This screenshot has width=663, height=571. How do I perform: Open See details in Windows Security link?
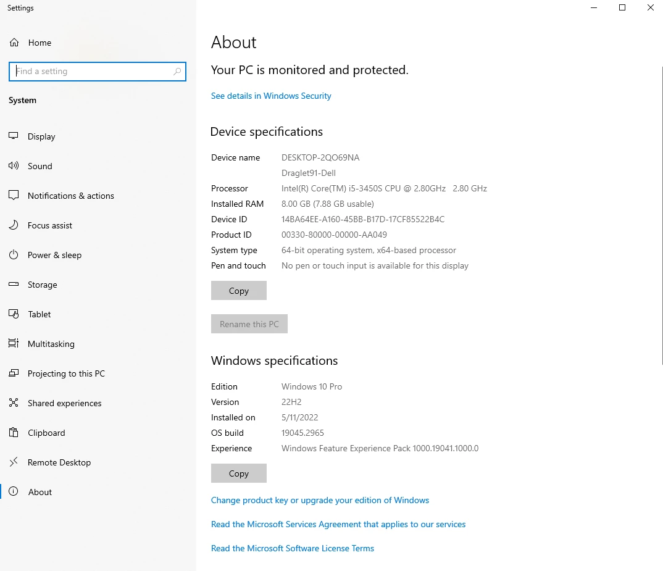271,96
